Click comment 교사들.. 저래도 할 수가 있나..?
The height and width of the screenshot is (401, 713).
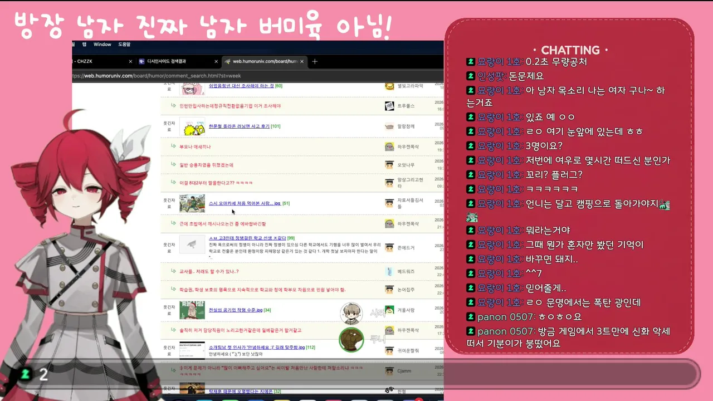point(209,271)
